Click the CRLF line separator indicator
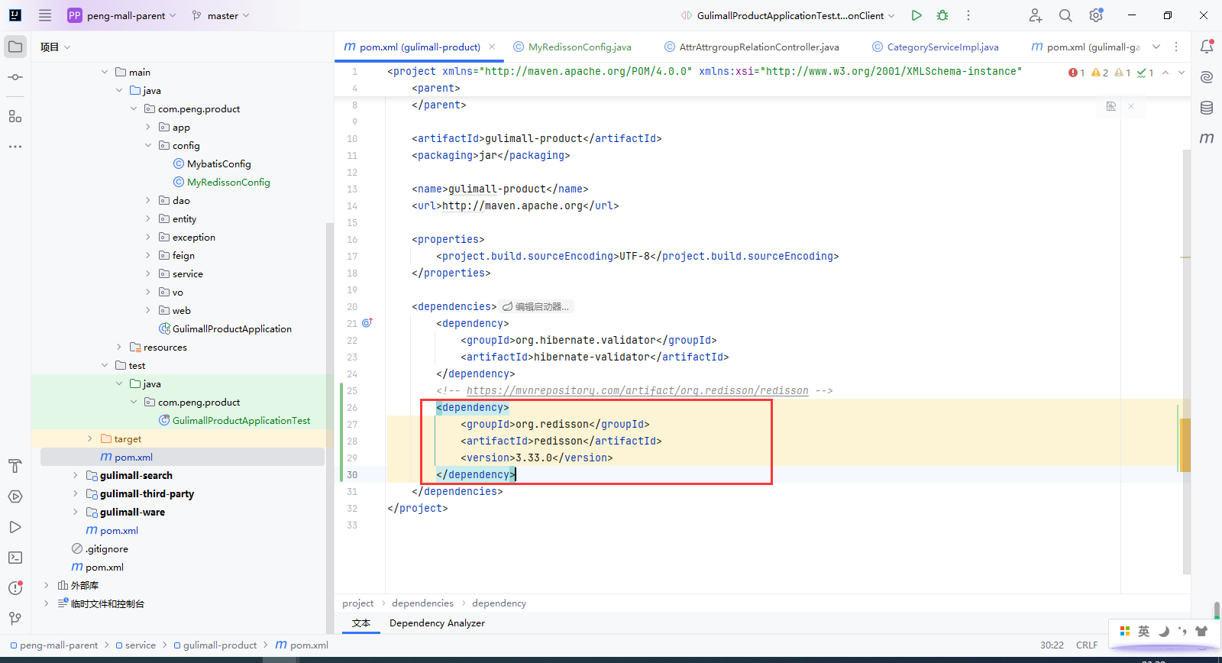The width and height of the screenshot is (1222, 663). coord(1087,645)
